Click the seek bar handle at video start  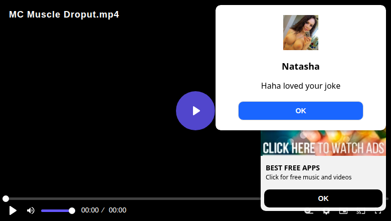pos(6,198)
